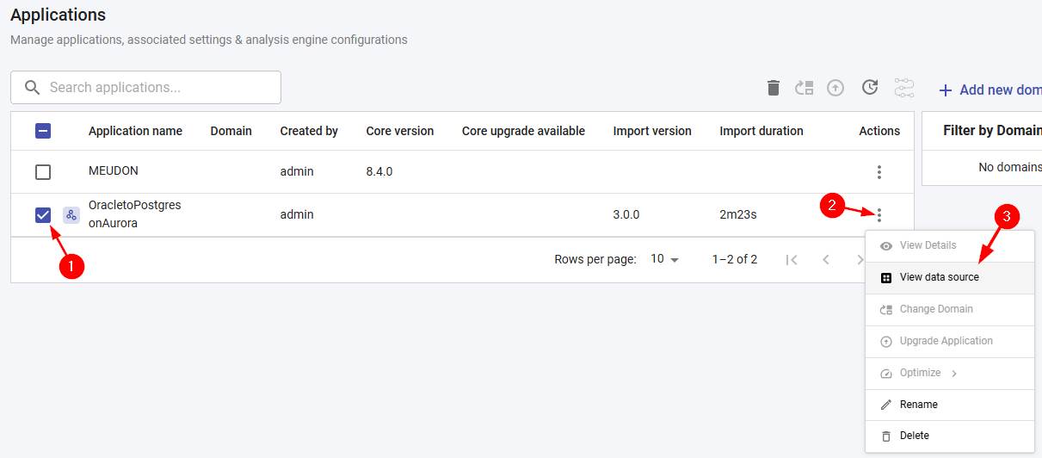Open actions menu for MEUDON row
This screenshot has width=1042, height=458.
click(879, 172)
